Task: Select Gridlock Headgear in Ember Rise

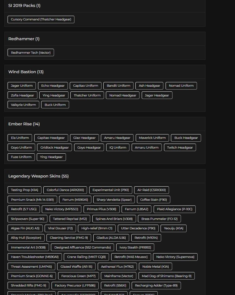Action: click(55, 148)
